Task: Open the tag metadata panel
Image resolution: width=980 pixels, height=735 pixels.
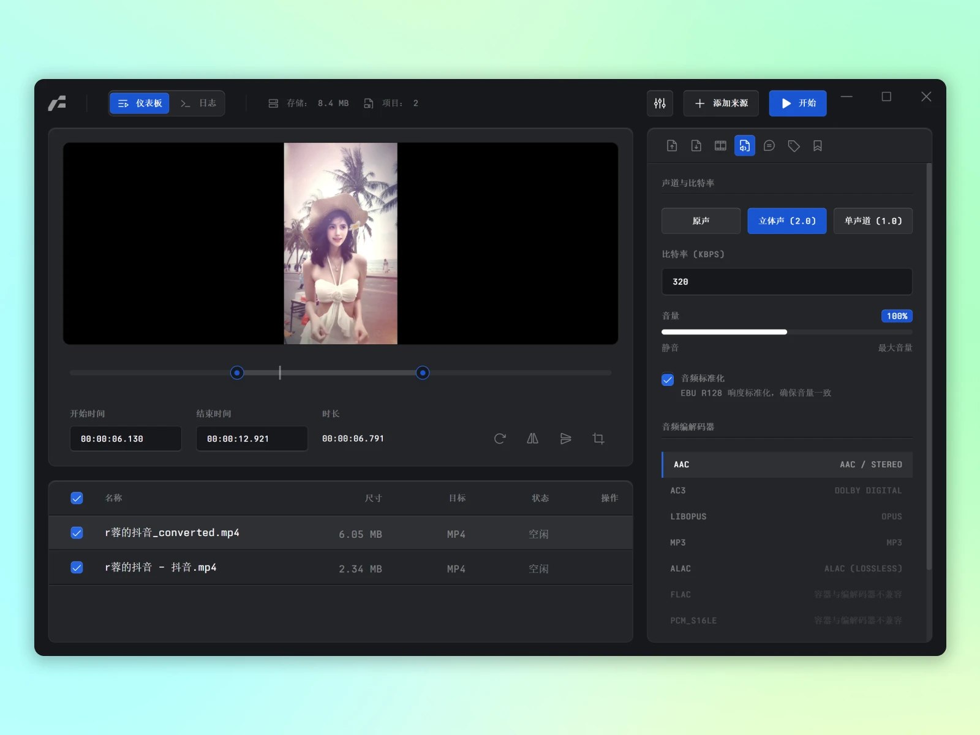Action: (794, 146)
